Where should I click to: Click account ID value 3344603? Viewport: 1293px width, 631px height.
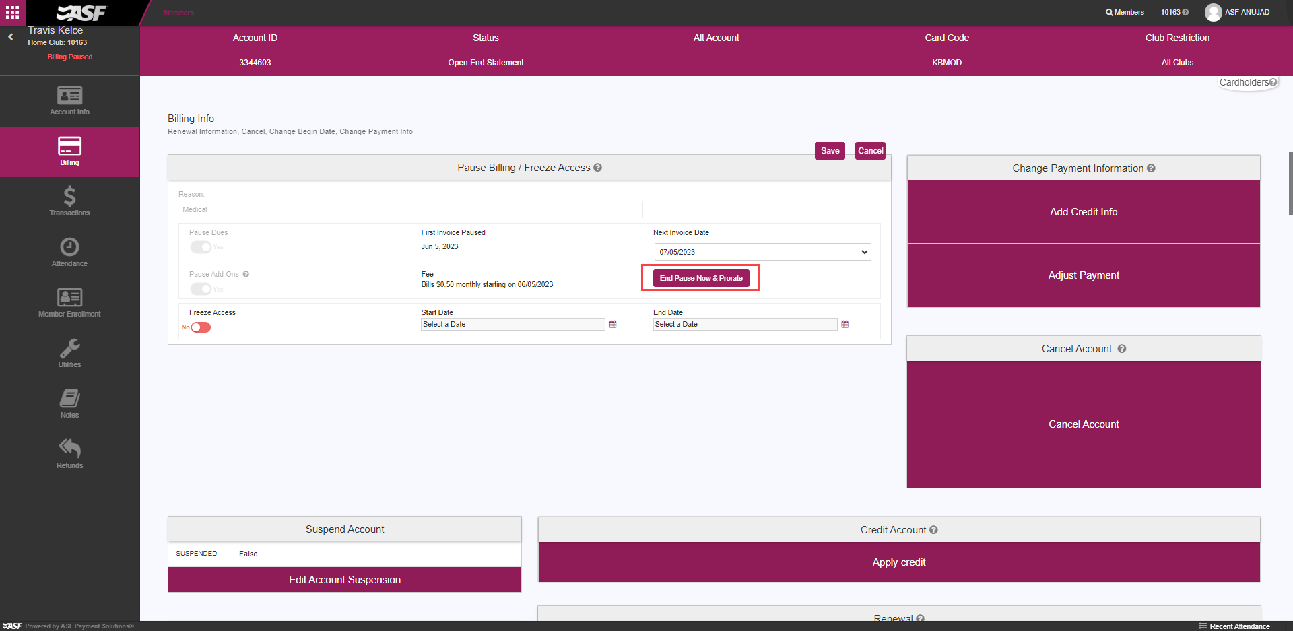[255, 63]
